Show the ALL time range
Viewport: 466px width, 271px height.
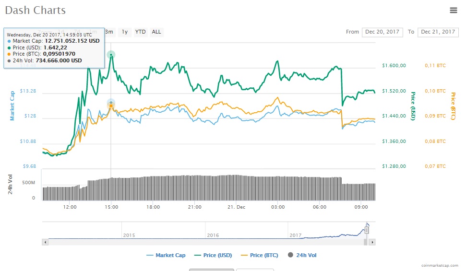click(x=156, y=32)
